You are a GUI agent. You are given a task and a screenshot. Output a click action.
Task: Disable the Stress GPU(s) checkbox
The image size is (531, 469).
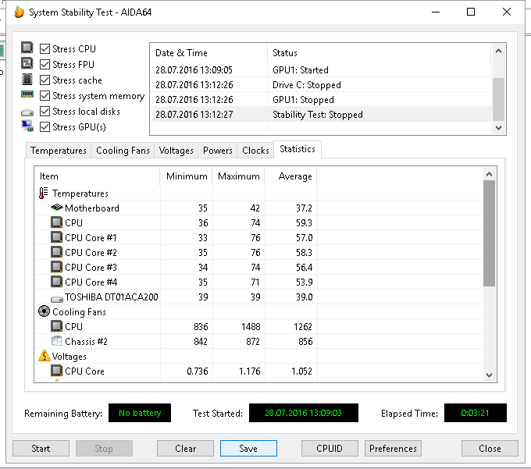(x=45, y=127)
